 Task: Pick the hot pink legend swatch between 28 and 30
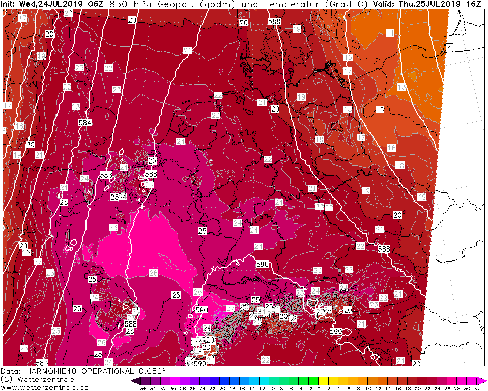coord(462,381)
